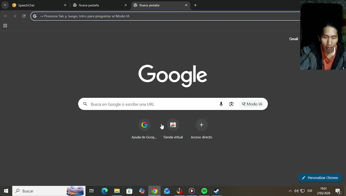346x196 pixels.
Task: Go back with the back arrow
Action: tap(6, 16)
